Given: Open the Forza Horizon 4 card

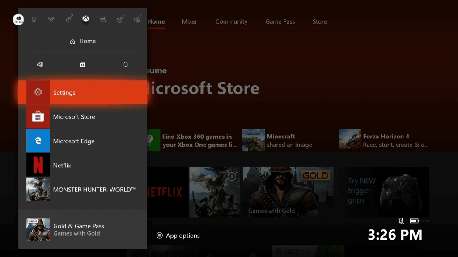Looking at the screenshot, I should (x=384, y=141).
